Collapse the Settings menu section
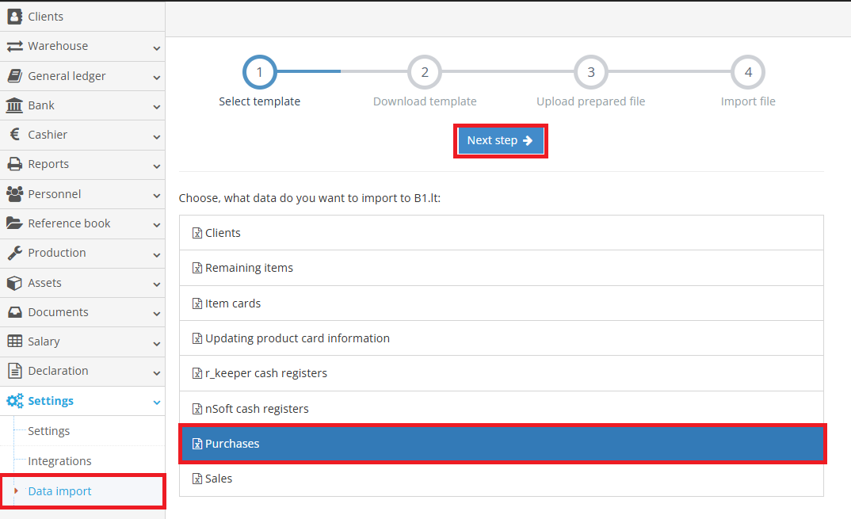Viewport: 851px width, 519px height. point(155,401)
